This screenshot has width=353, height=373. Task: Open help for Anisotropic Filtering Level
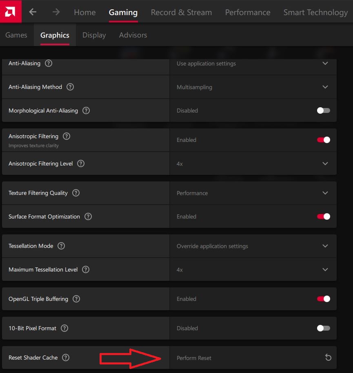(81, 163)
